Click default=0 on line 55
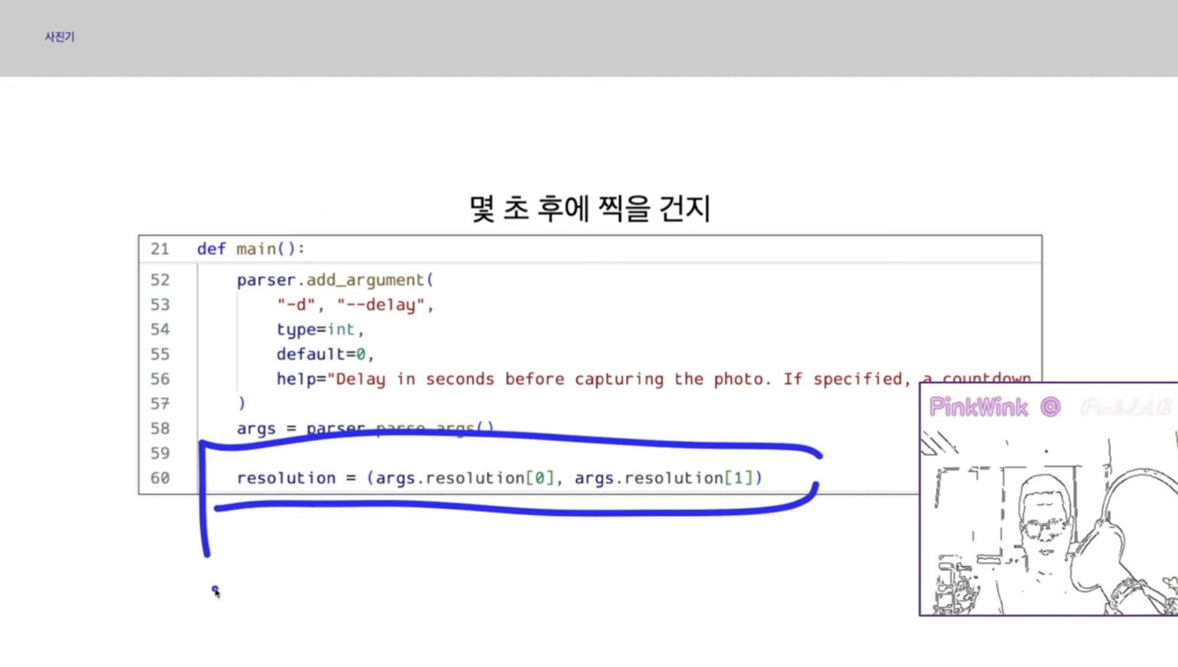The height and width of the screenshot is (667, 1178). pyautogui.click(x=320, y=355)
